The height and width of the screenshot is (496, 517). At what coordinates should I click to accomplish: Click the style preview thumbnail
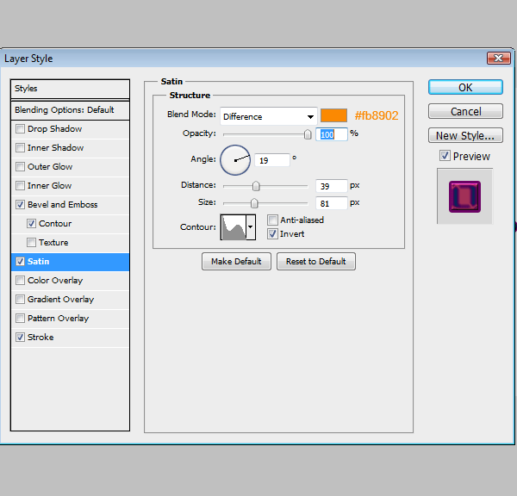465,196
